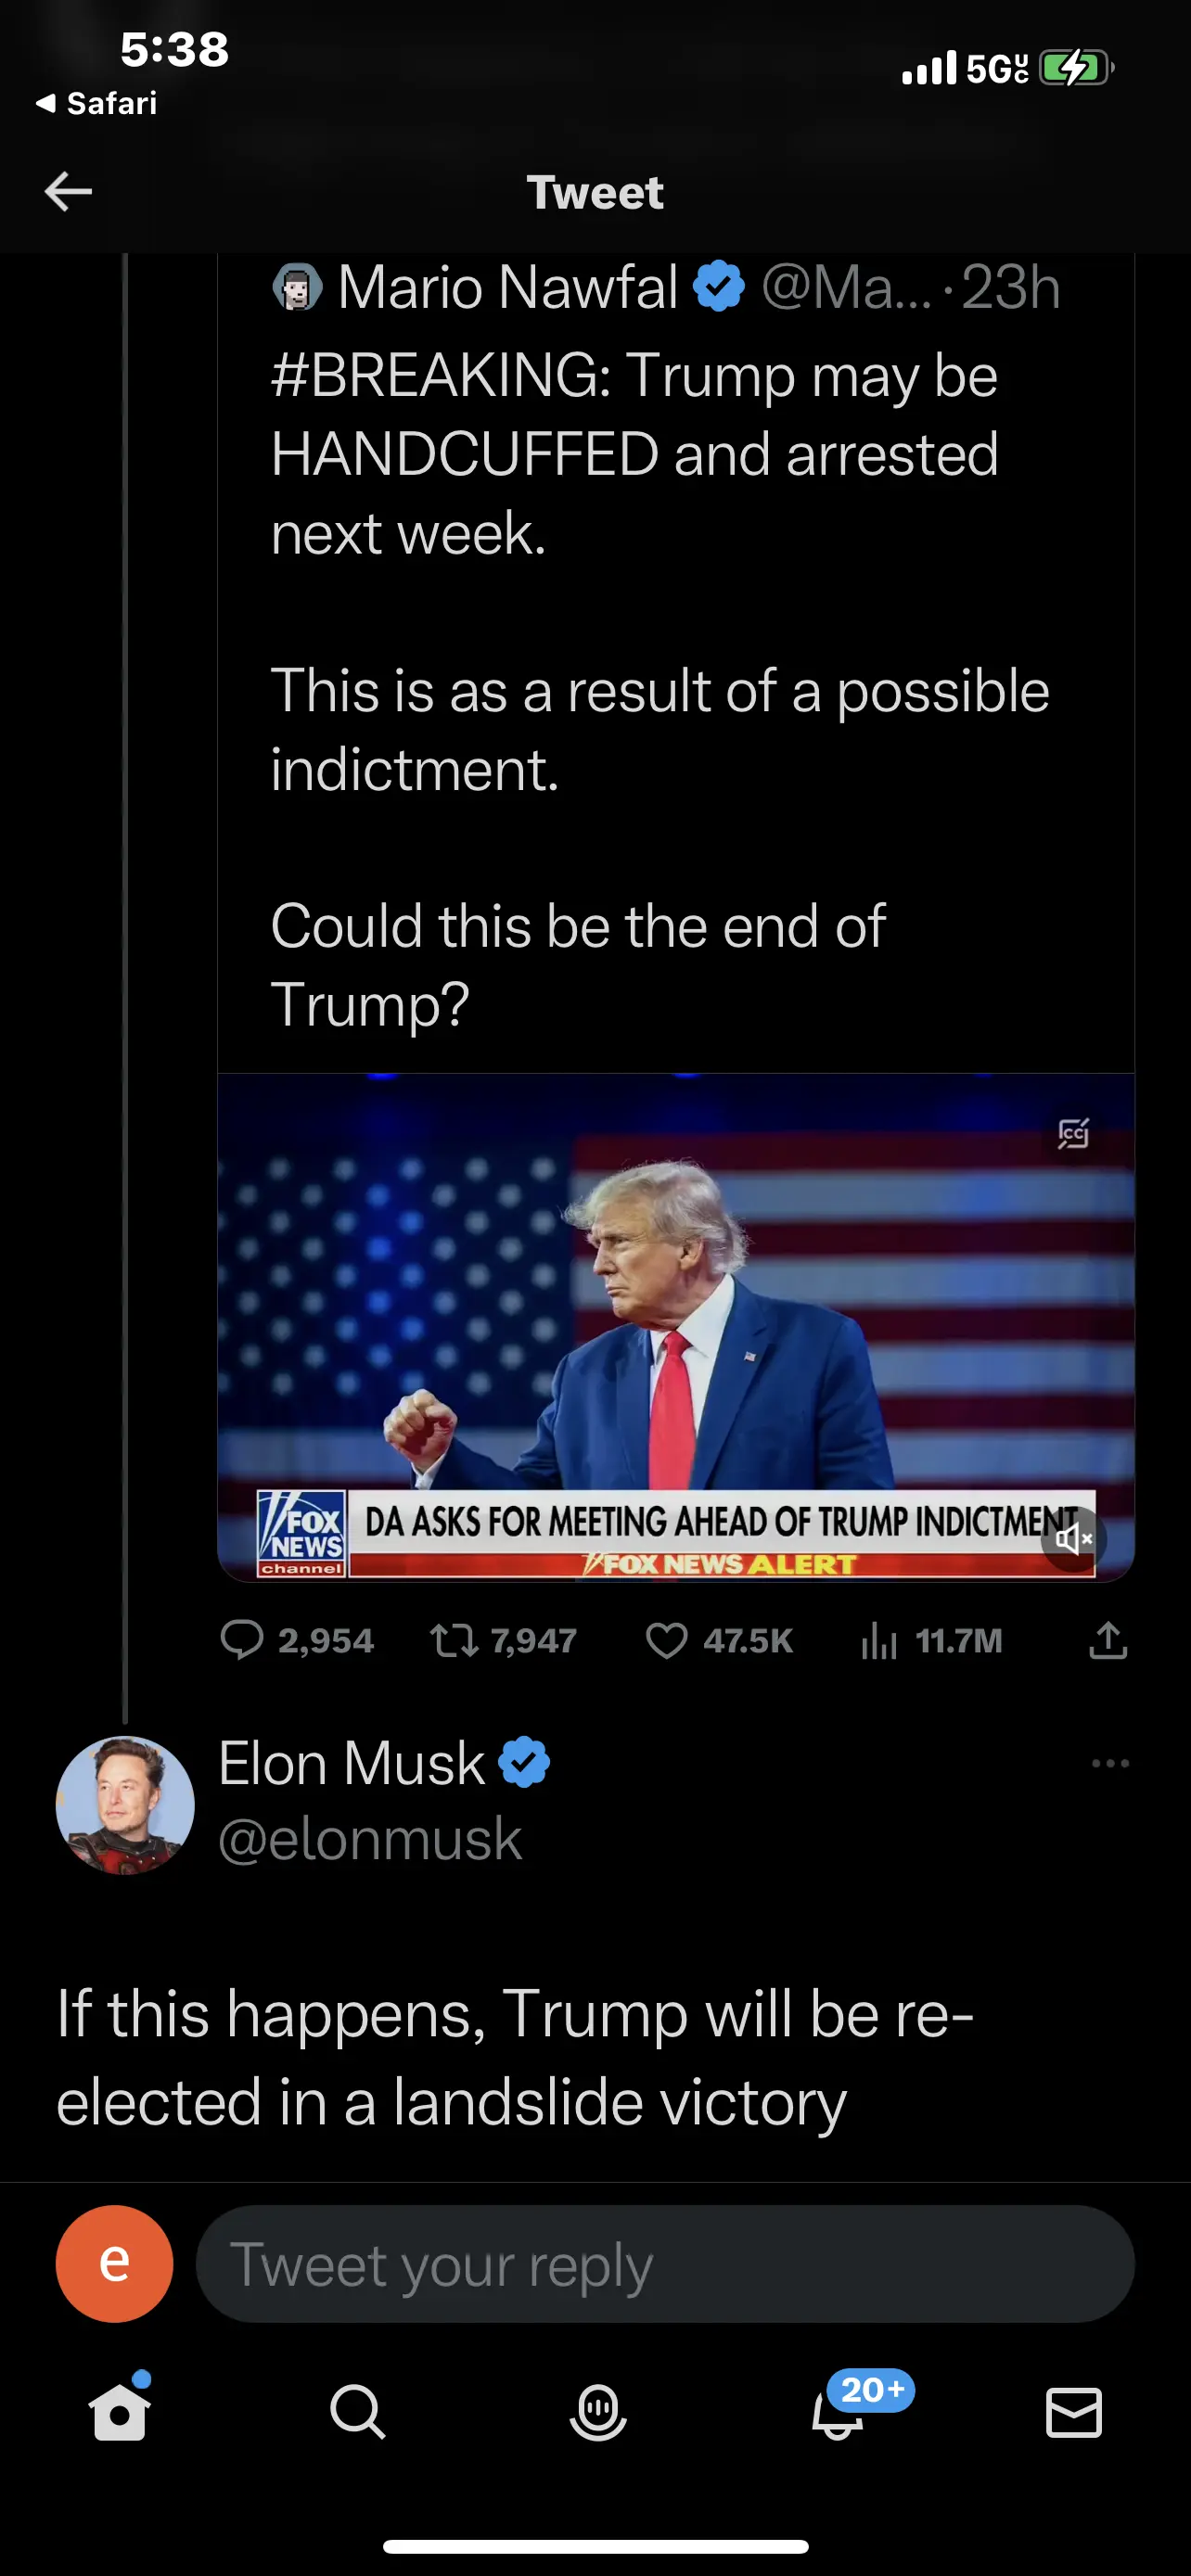
Task: Unmute the Fox News video
Action: coord(1073,1539)
